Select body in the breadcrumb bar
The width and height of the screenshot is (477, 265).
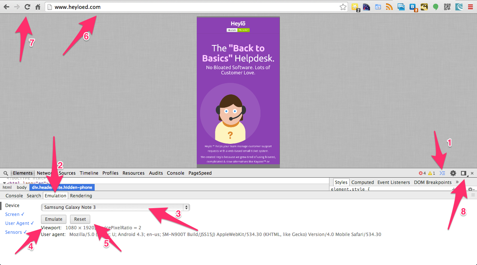pos(22,188)
